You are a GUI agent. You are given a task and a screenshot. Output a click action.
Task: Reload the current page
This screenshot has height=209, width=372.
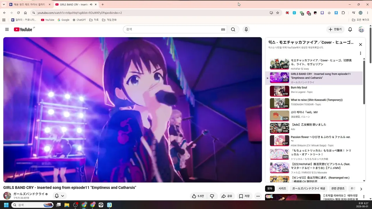coord(18,13)
